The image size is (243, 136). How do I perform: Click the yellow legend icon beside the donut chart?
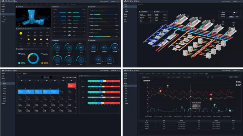click(x=42, y=63)
